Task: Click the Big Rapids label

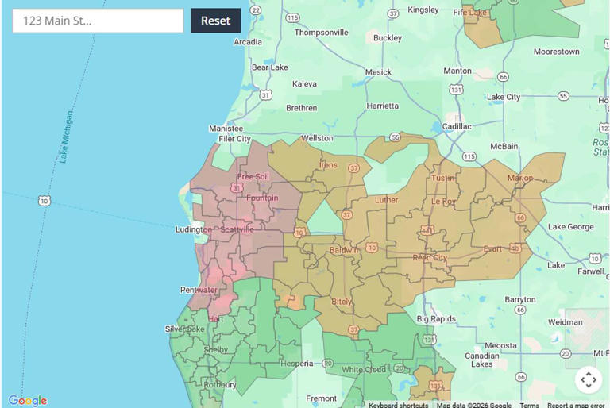Action: click(x=436, y=319)
